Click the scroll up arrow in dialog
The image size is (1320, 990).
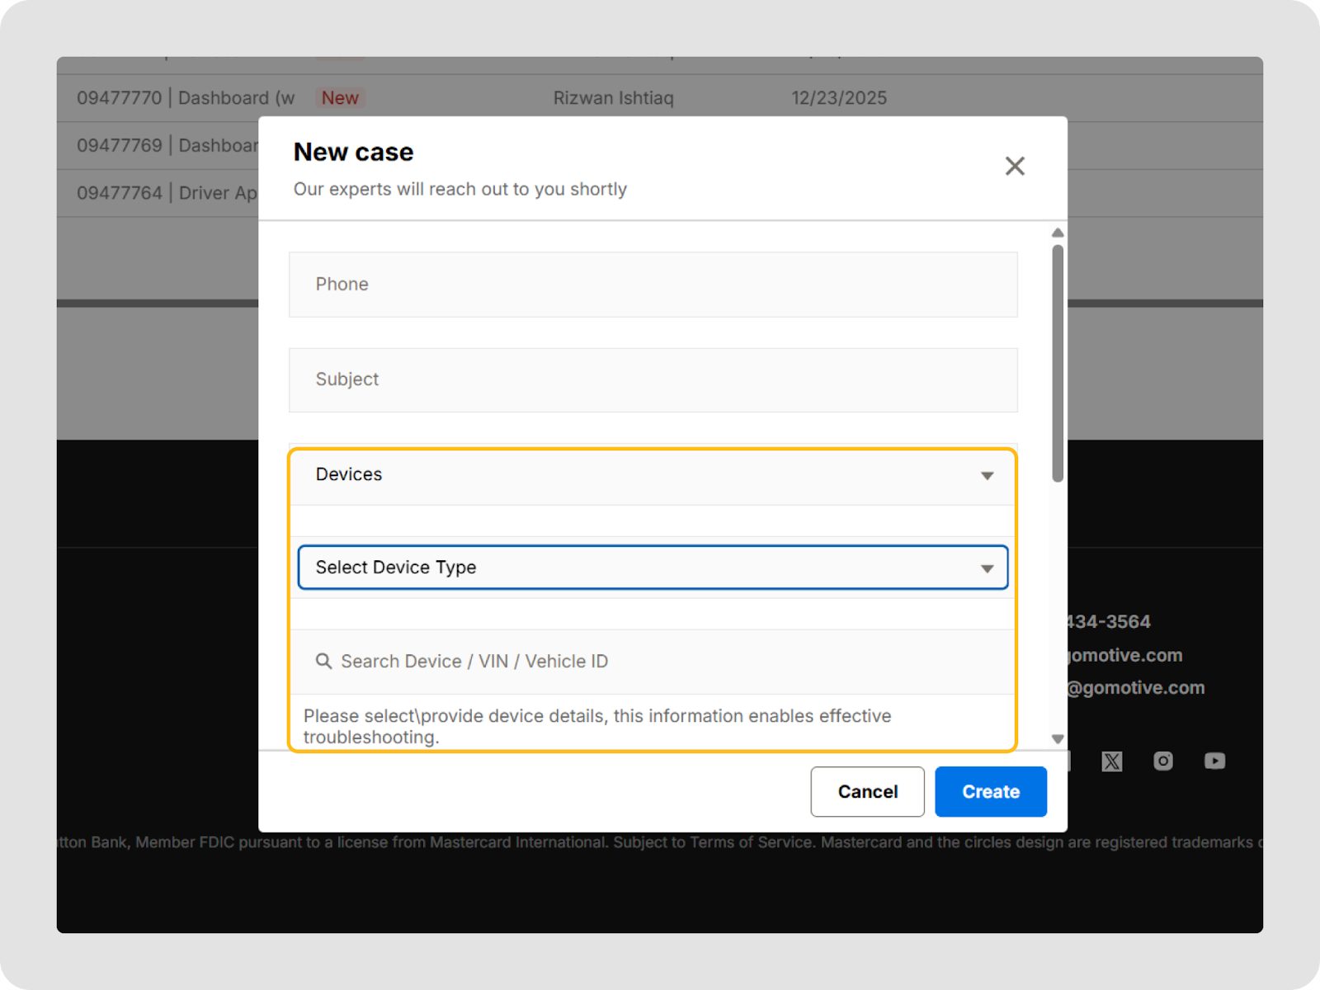pos(1058,233)
